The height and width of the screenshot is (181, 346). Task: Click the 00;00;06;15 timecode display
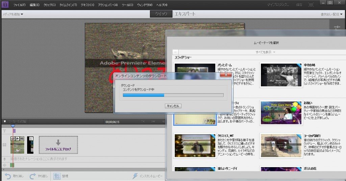point(112,122)
